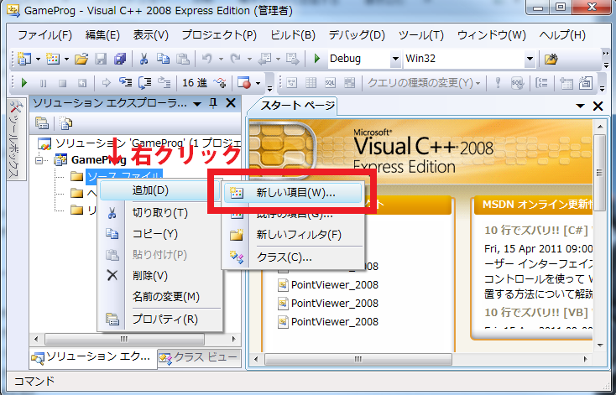This screenshot has width=616, height=395.
Task: Select 名前の変更(M) in the context menu
Action: coord(166,297)
